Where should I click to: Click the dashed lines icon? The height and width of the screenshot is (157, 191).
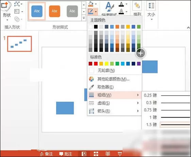[x=91, y=103]
